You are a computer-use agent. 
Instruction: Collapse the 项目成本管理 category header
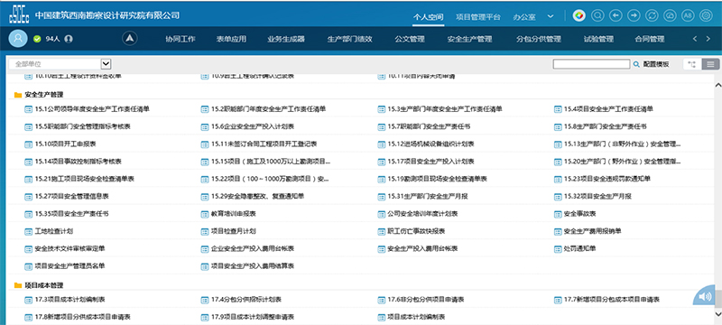pyautogui.click(x=43, y=285)
